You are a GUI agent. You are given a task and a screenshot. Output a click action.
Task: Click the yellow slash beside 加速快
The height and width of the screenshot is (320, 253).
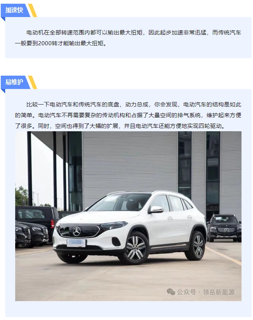point(33,10)
